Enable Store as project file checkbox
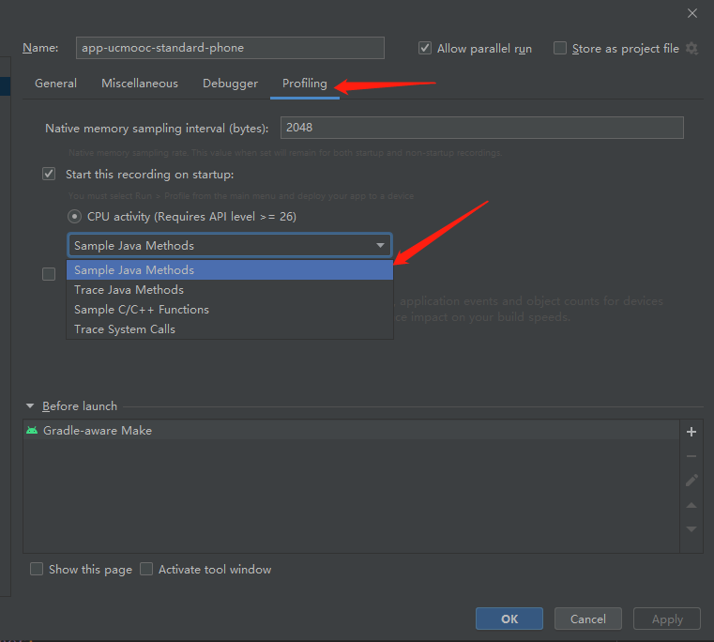 [559, 48]
